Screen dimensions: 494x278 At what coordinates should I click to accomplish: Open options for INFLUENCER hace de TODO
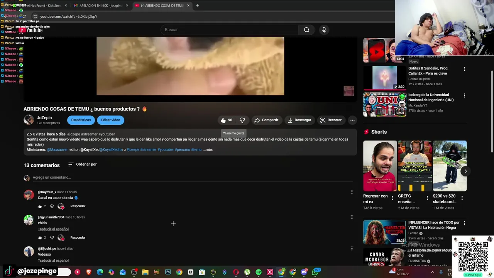click(x=465, y=223)
